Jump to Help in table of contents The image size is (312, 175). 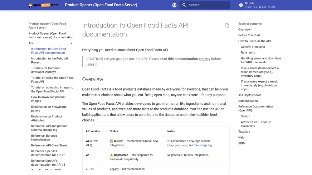click(241, 137)
